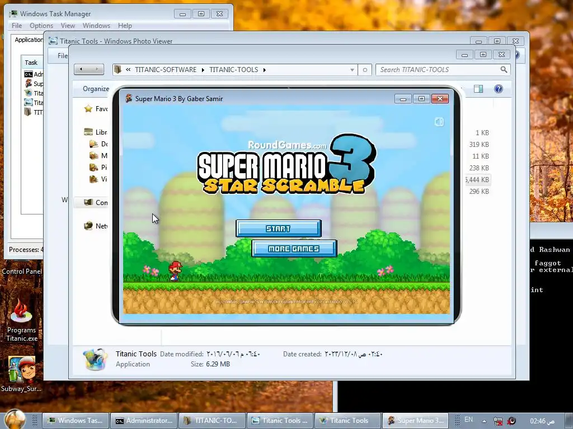Select Favorites star in navigation pane

(x=88, y=109)
